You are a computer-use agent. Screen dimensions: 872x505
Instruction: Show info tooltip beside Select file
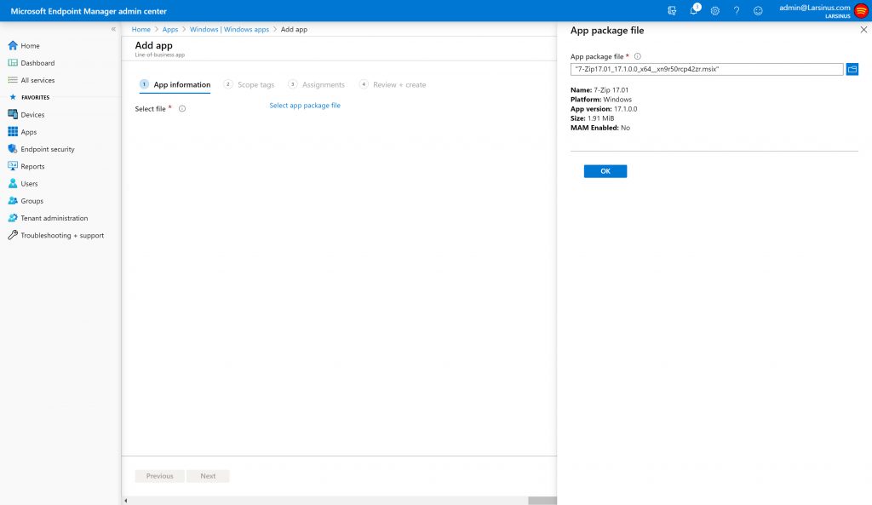pyautogui.click(x=182, y=108)
